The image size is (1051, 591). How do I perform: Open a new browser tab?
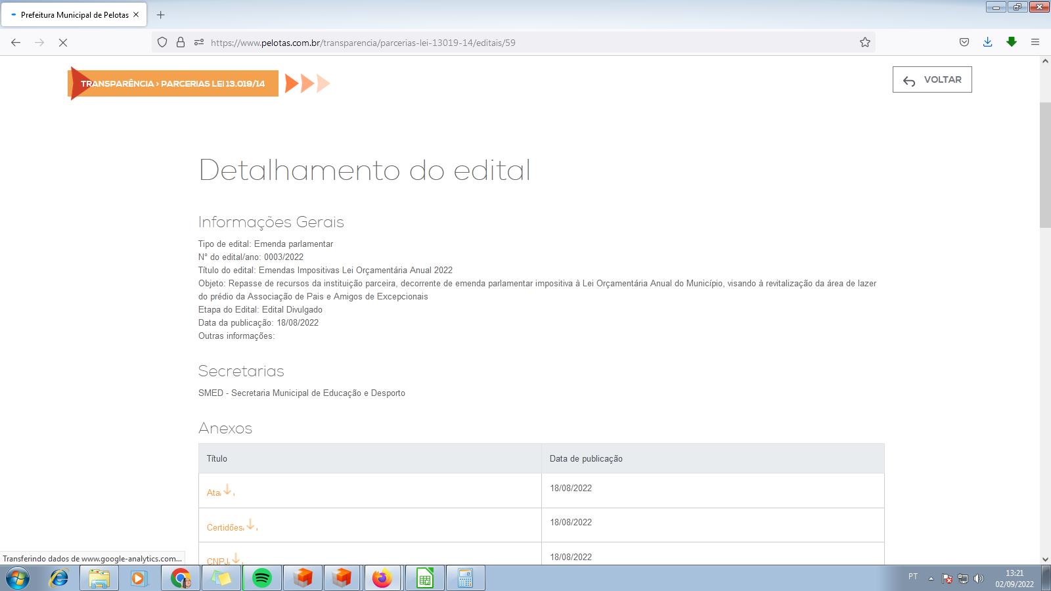[161, 15]
